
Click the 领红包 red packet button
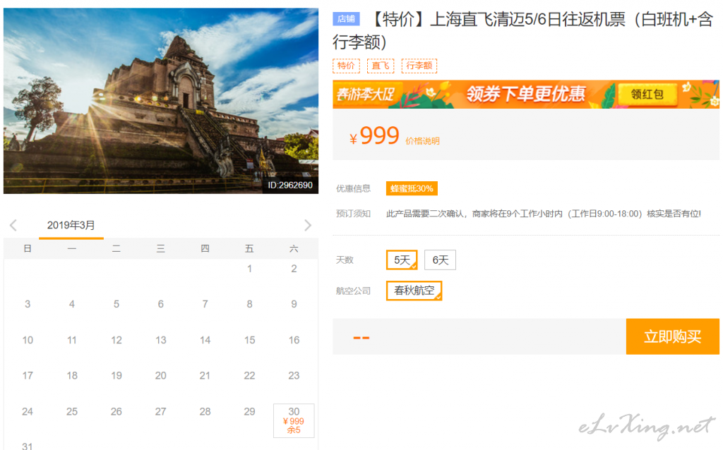click(x=647, y=95)
